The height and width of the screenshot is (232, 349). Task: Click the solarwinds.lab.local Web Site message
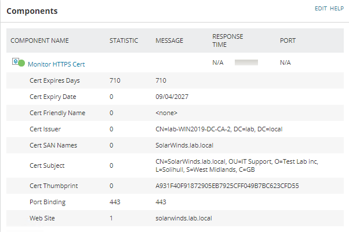[184, 218]
